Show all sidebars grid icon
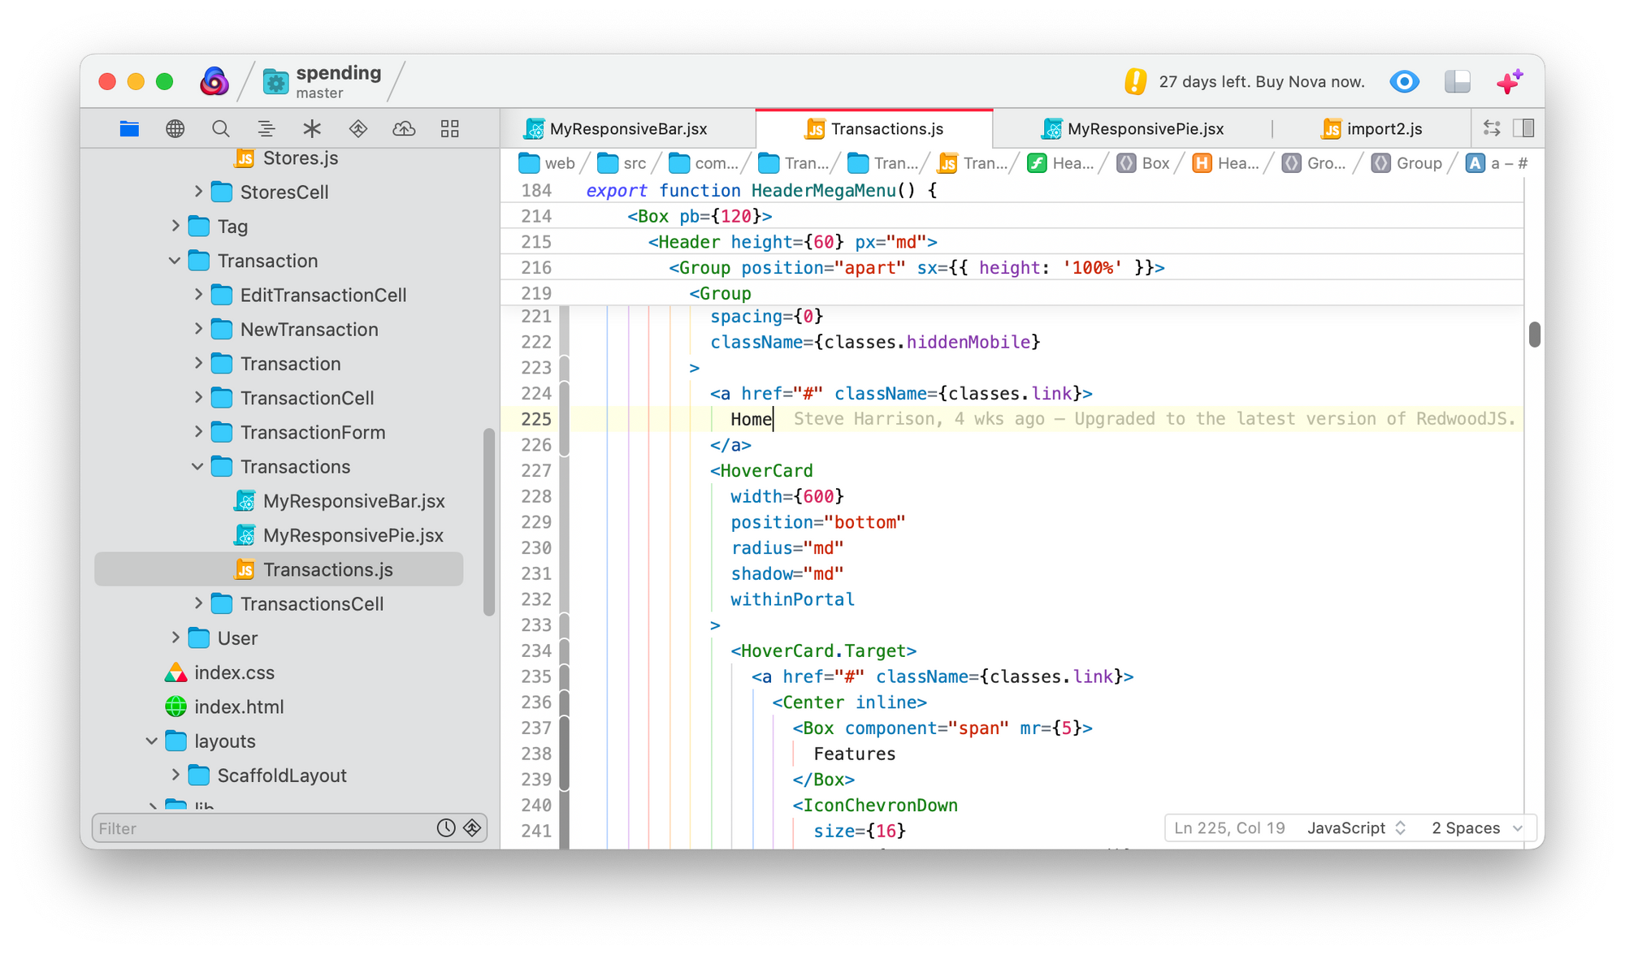The height and width of the screenshot is (955, 1625). (449, 128)
